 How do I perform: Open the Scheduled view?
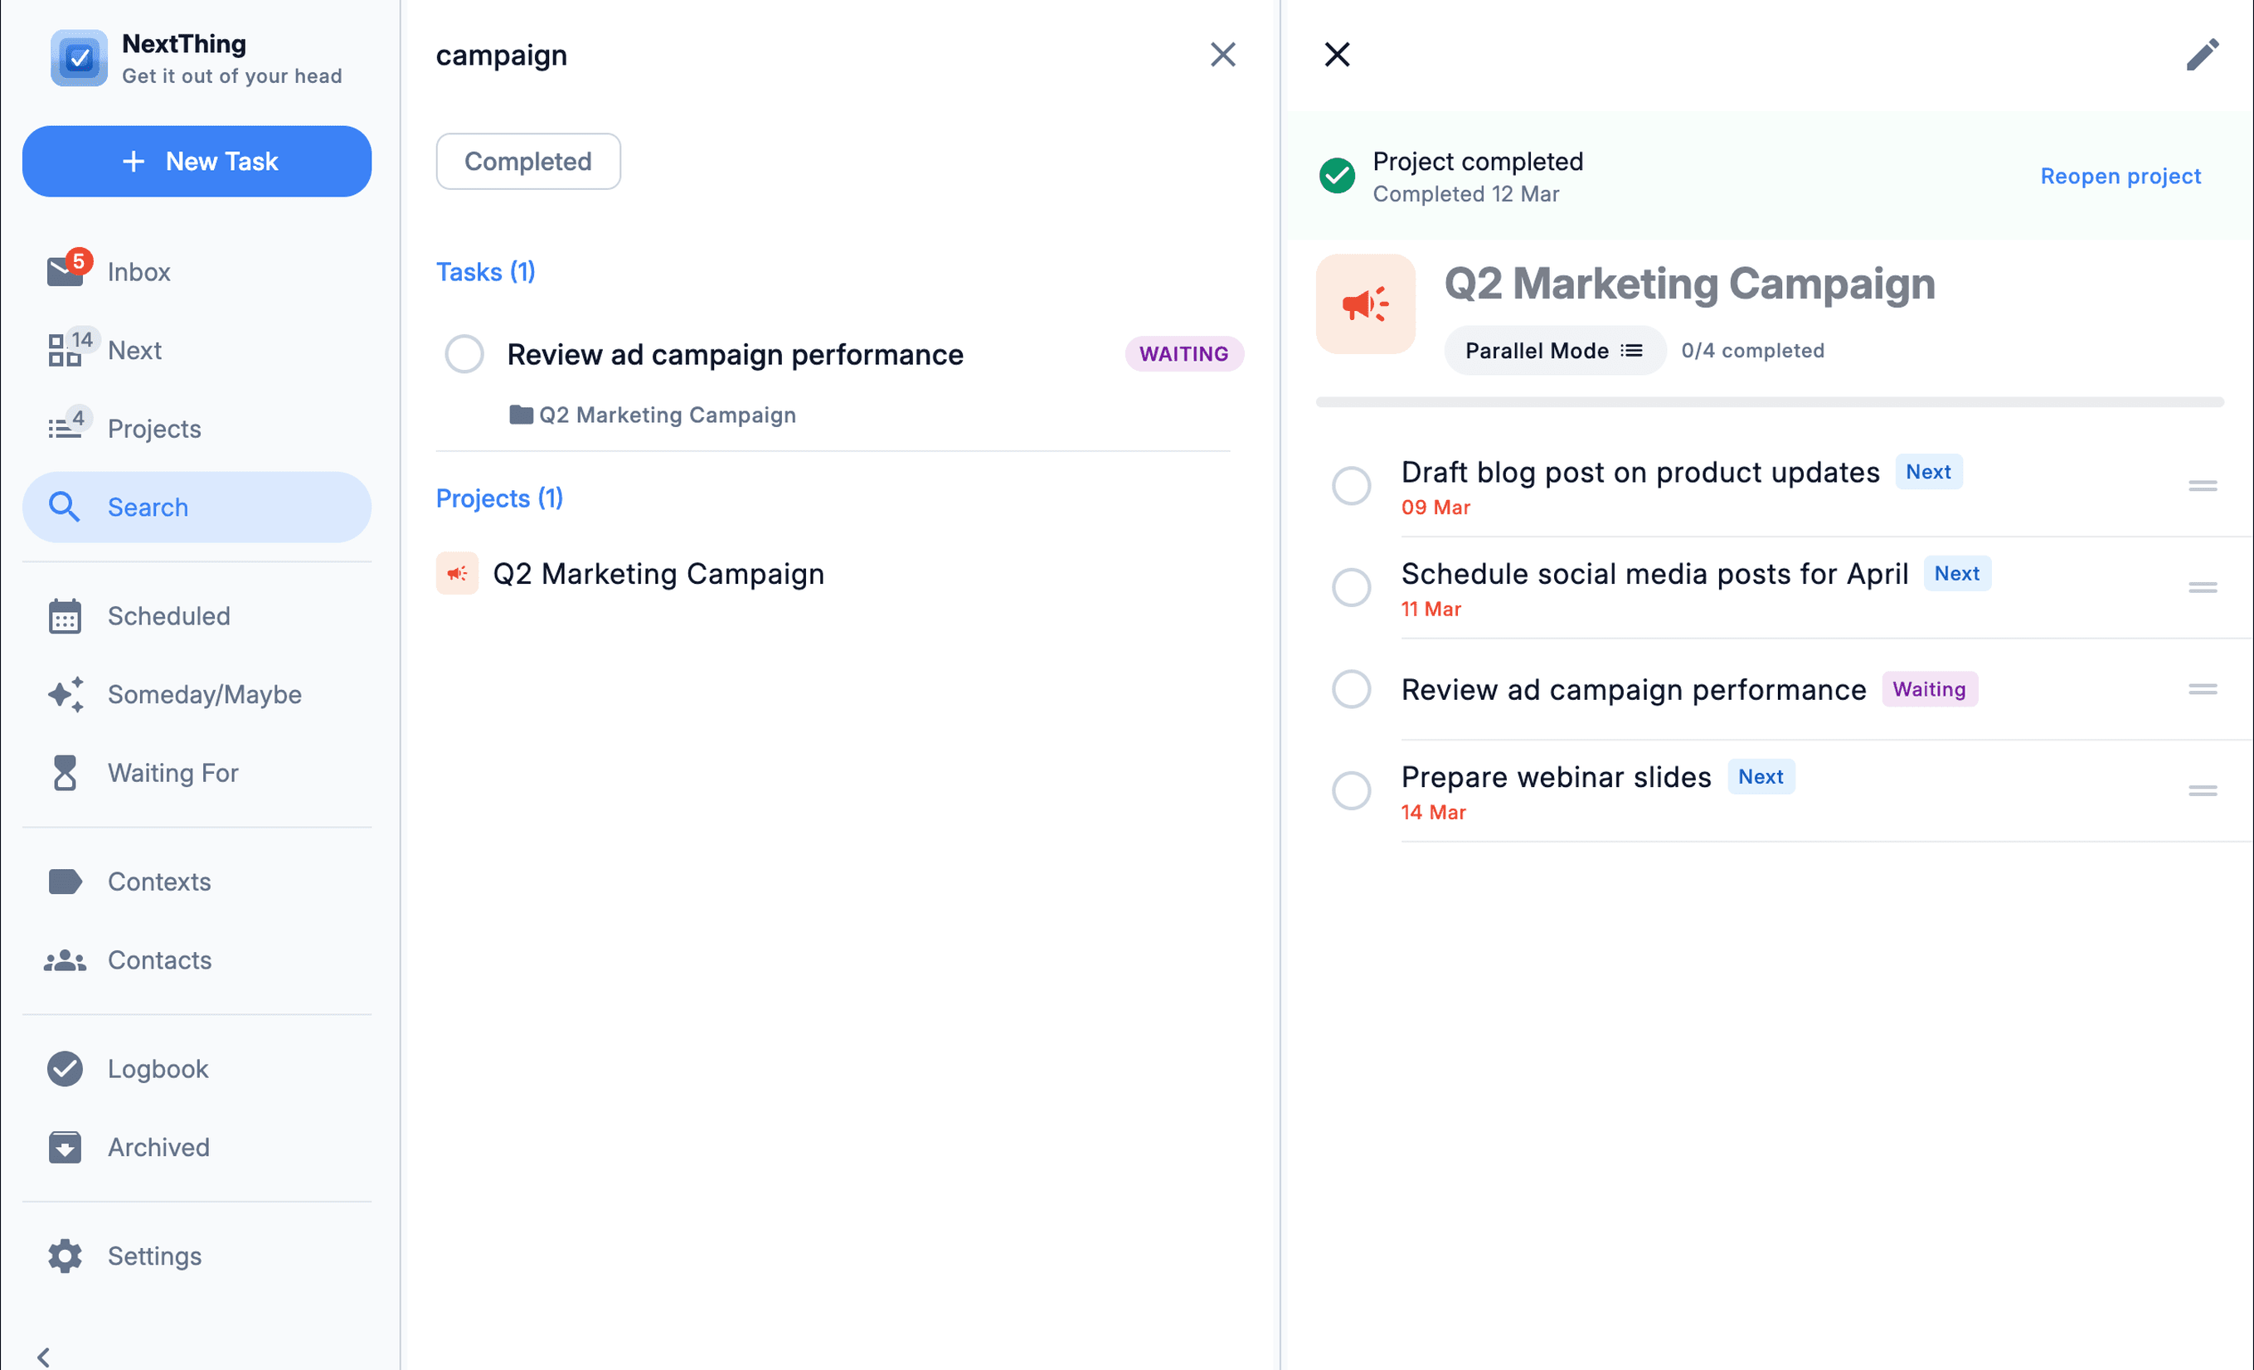coord(168,615)
